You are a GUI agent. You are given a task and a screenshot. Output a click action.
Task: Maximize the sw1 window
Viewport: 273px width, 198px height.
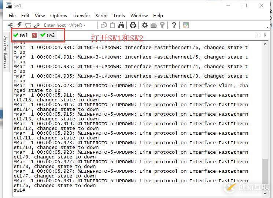click(x=245, y=5)
